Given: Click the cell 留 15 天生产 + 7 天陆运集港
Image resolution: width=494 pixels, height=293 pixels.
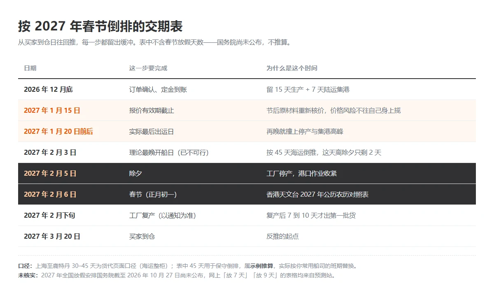Looking at the screenshot, I should pyautogui.click(x=308, y=89).
